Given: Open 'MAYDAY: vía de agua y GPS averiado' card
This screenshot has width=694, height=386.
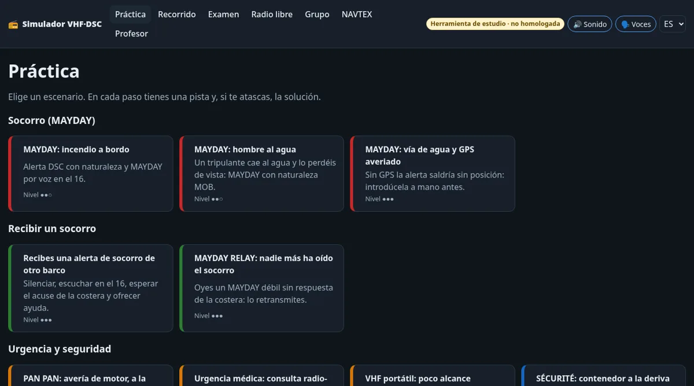Looking at the screenshot, I should [433, 174].
